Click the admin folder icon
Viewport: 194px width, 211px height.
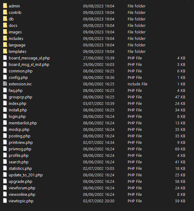[x=5, y=6]
